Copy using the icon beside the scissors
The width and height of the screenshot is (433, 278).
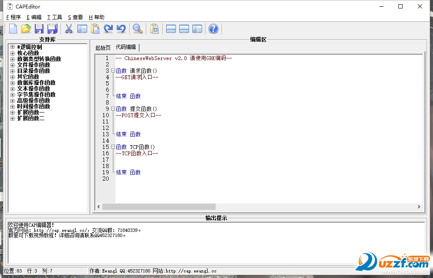tap(82, 29)
